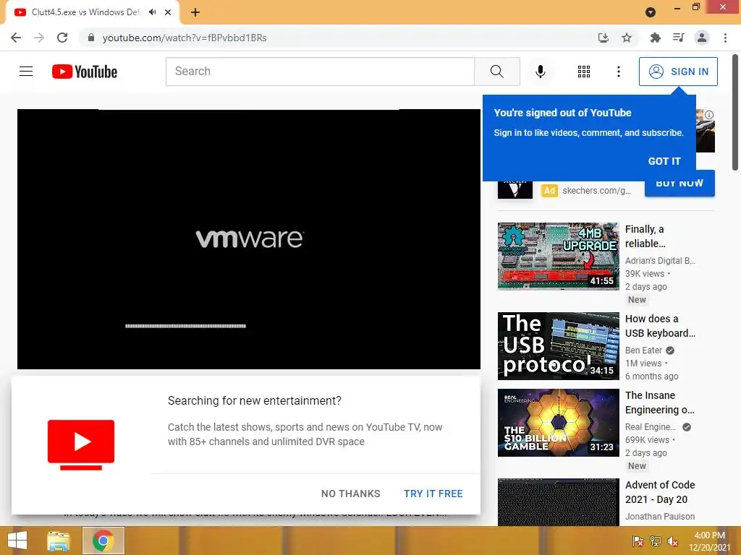
Task: Open the taskbar clock showing 4:00 PM
Action: pos(709,541)
